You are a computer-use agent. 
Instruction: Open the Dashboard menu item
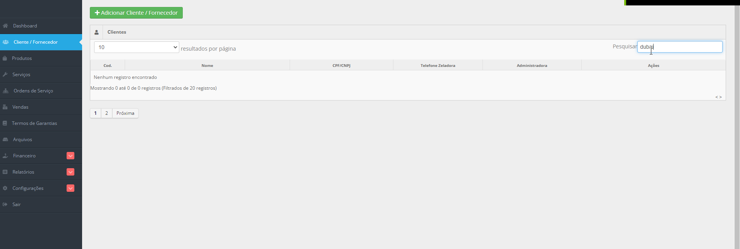(x=41, y=26)
